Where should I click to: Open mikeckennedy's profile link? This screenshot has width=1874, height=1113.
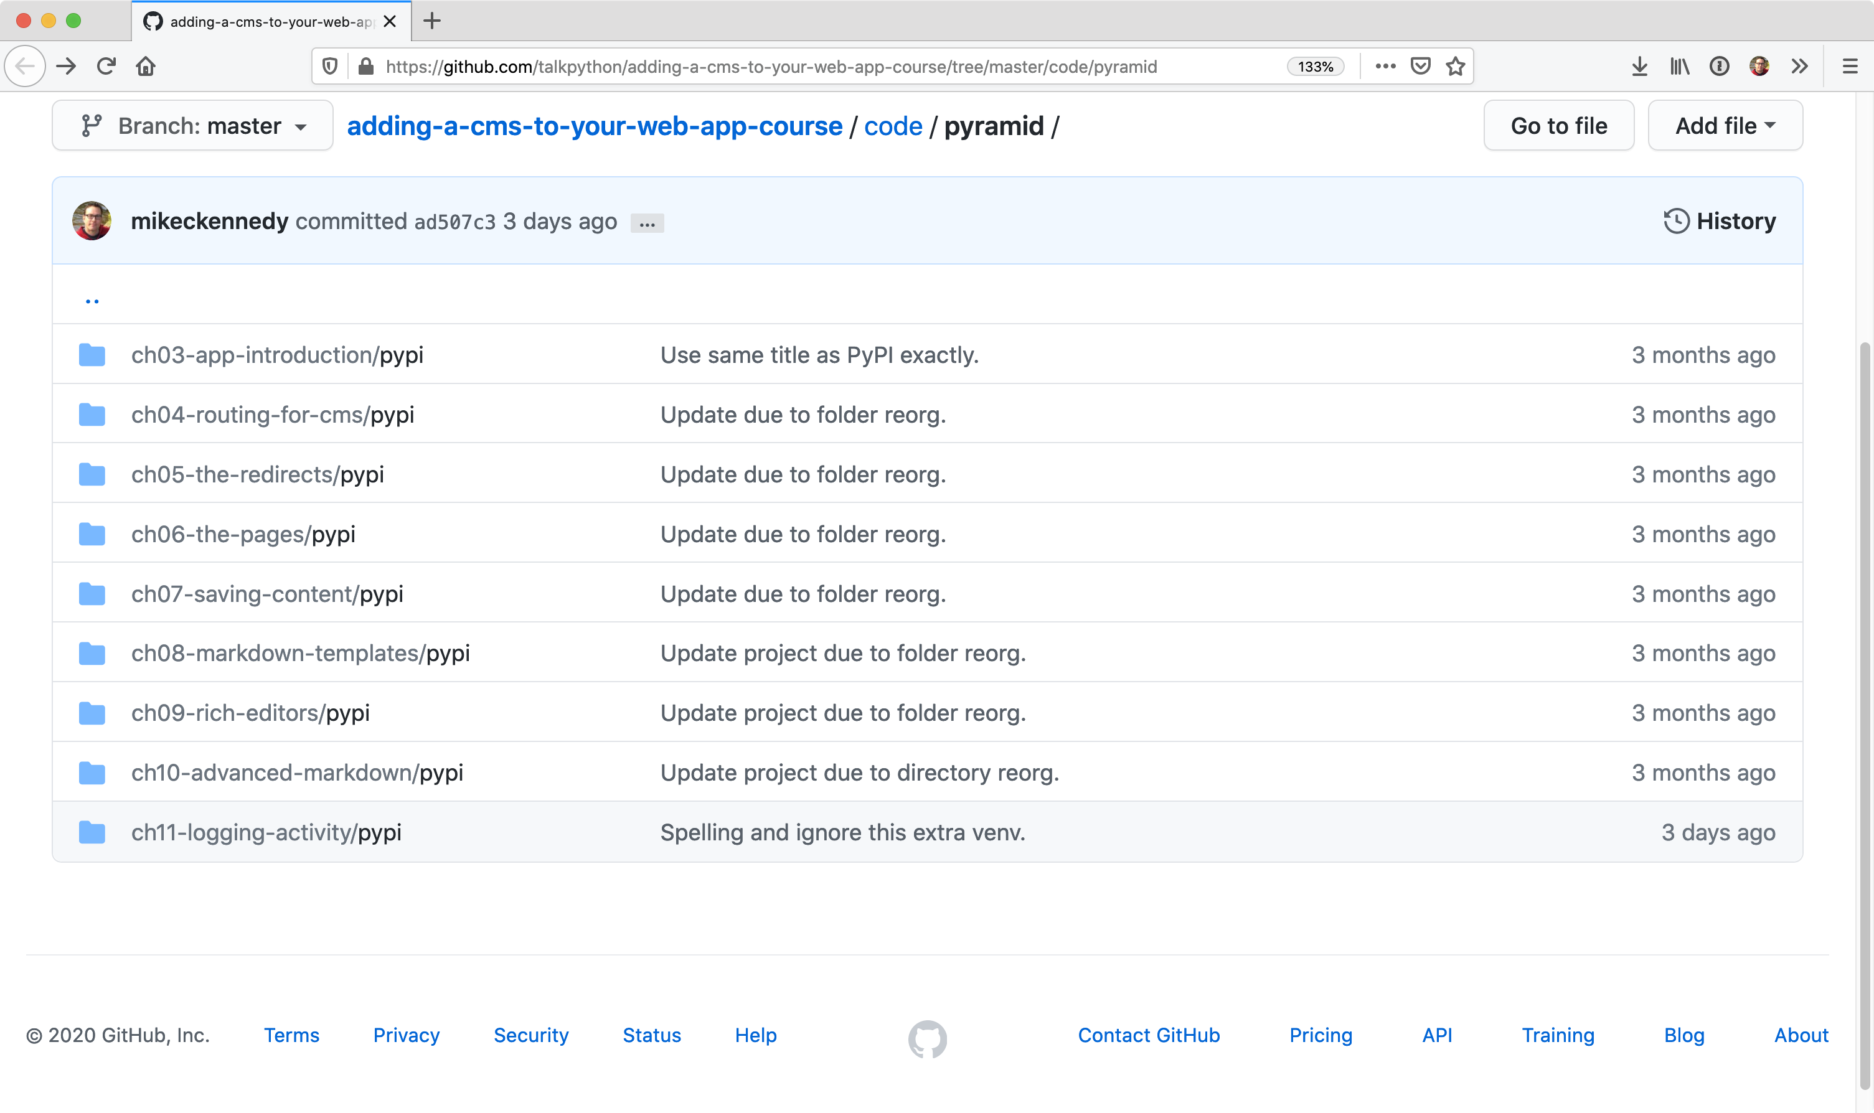click(x=209, y=221)
